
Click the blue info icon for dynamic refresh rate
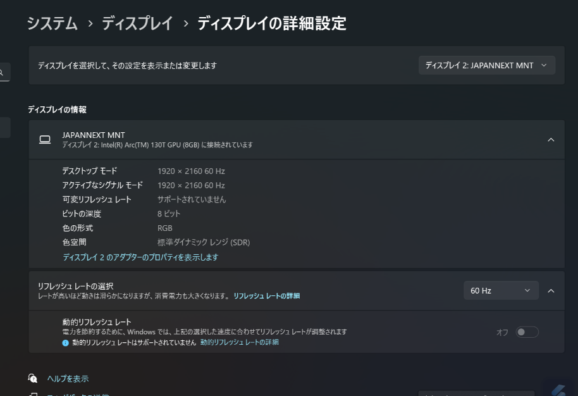click(x=66, y=343)
